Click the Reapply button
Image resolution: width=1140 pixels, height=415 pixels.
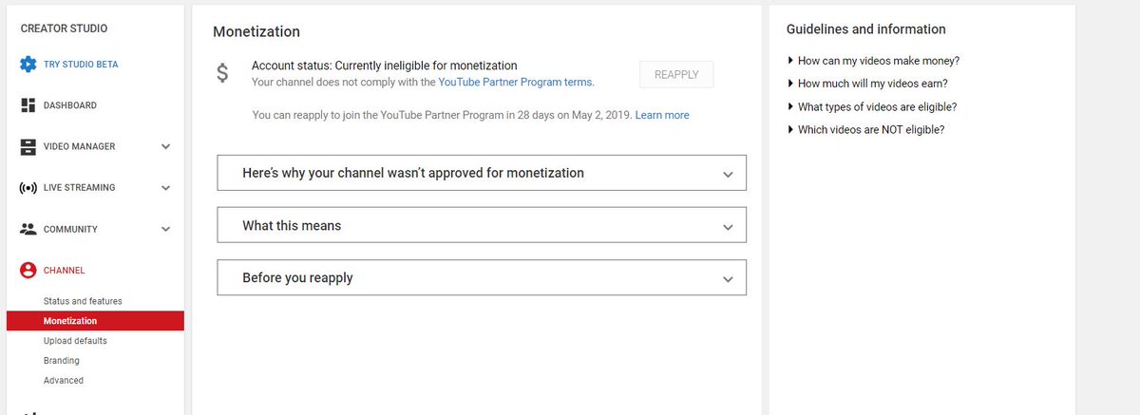[677, 75]
